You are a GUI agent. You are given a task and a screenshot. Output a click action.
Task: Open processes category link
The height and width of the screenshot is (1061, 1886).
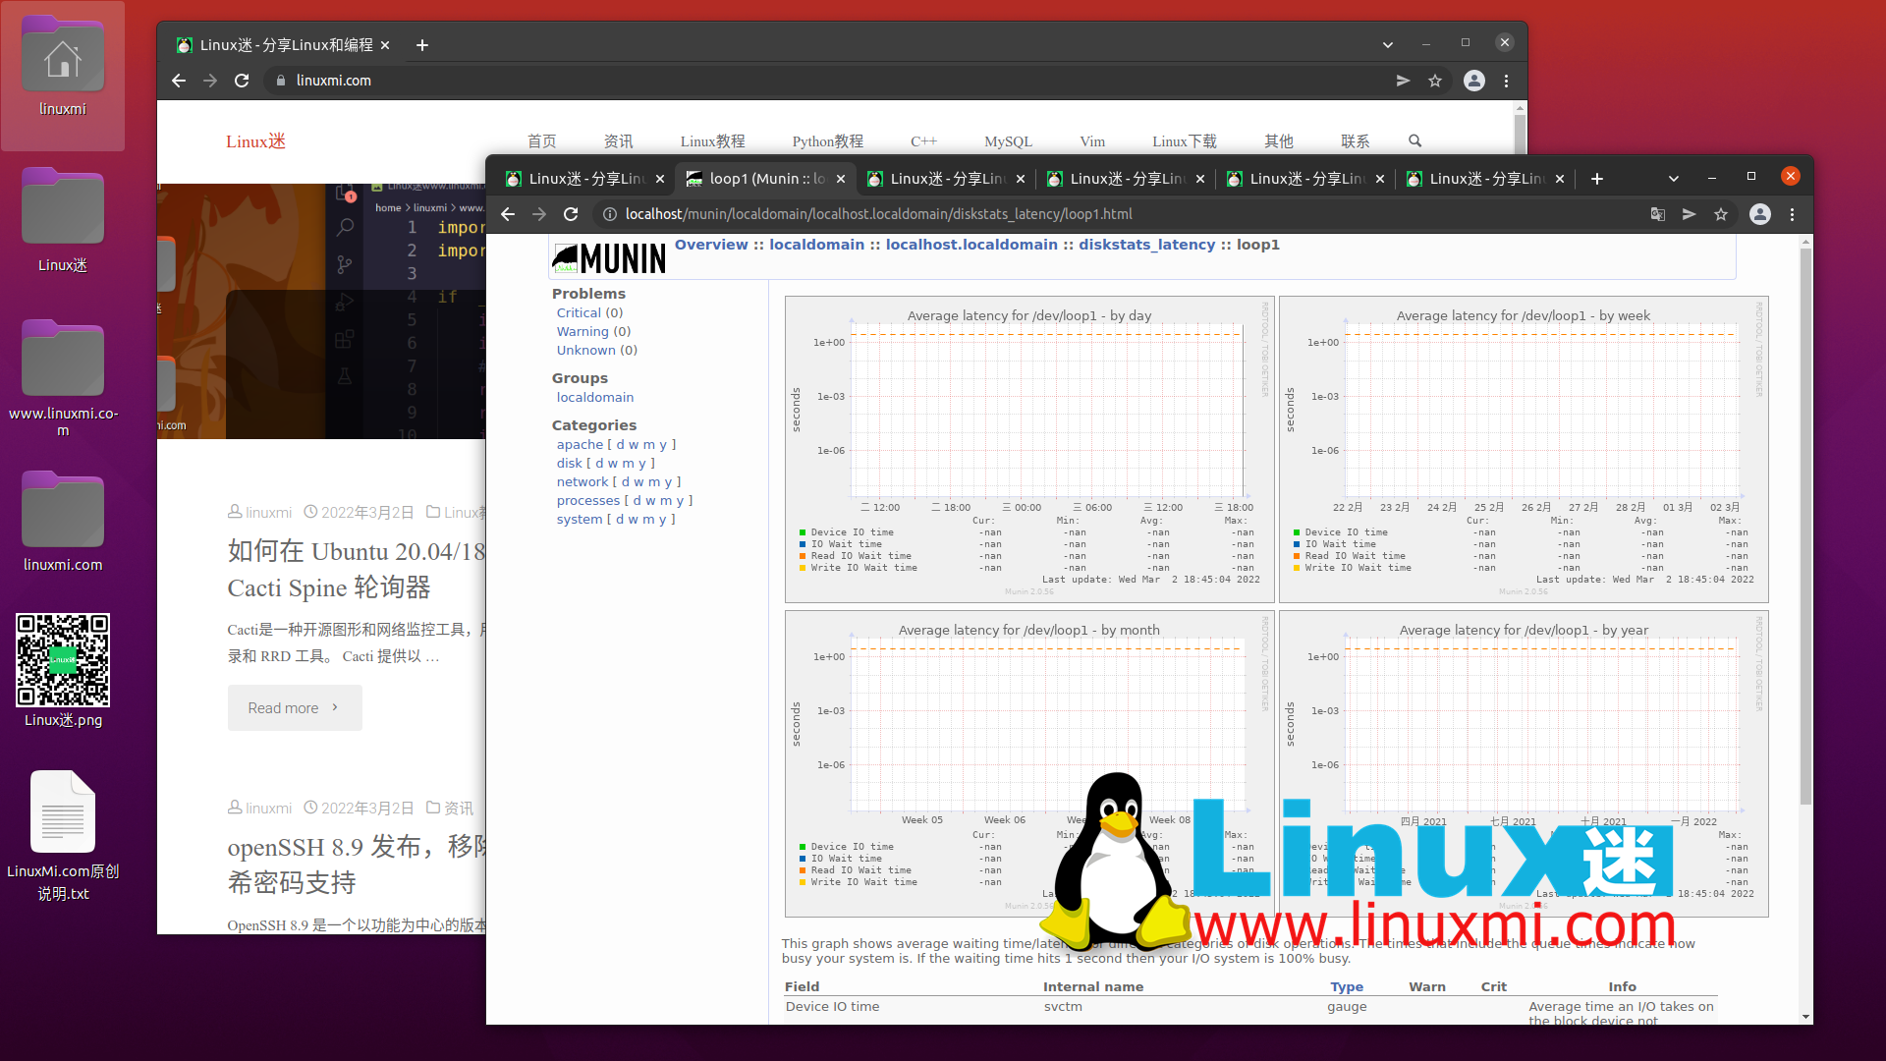click(x=588, y=501)
